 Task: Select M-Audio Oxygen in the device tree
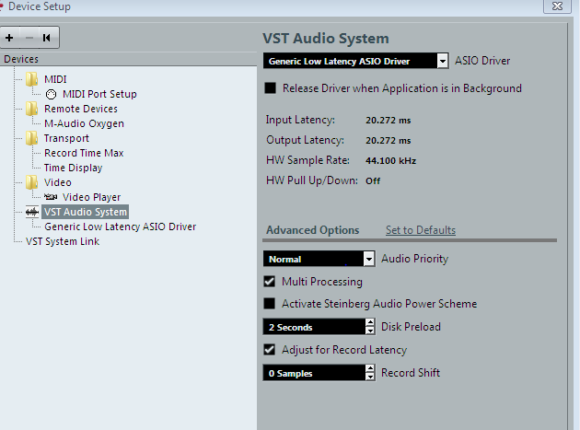coord(84,123)
